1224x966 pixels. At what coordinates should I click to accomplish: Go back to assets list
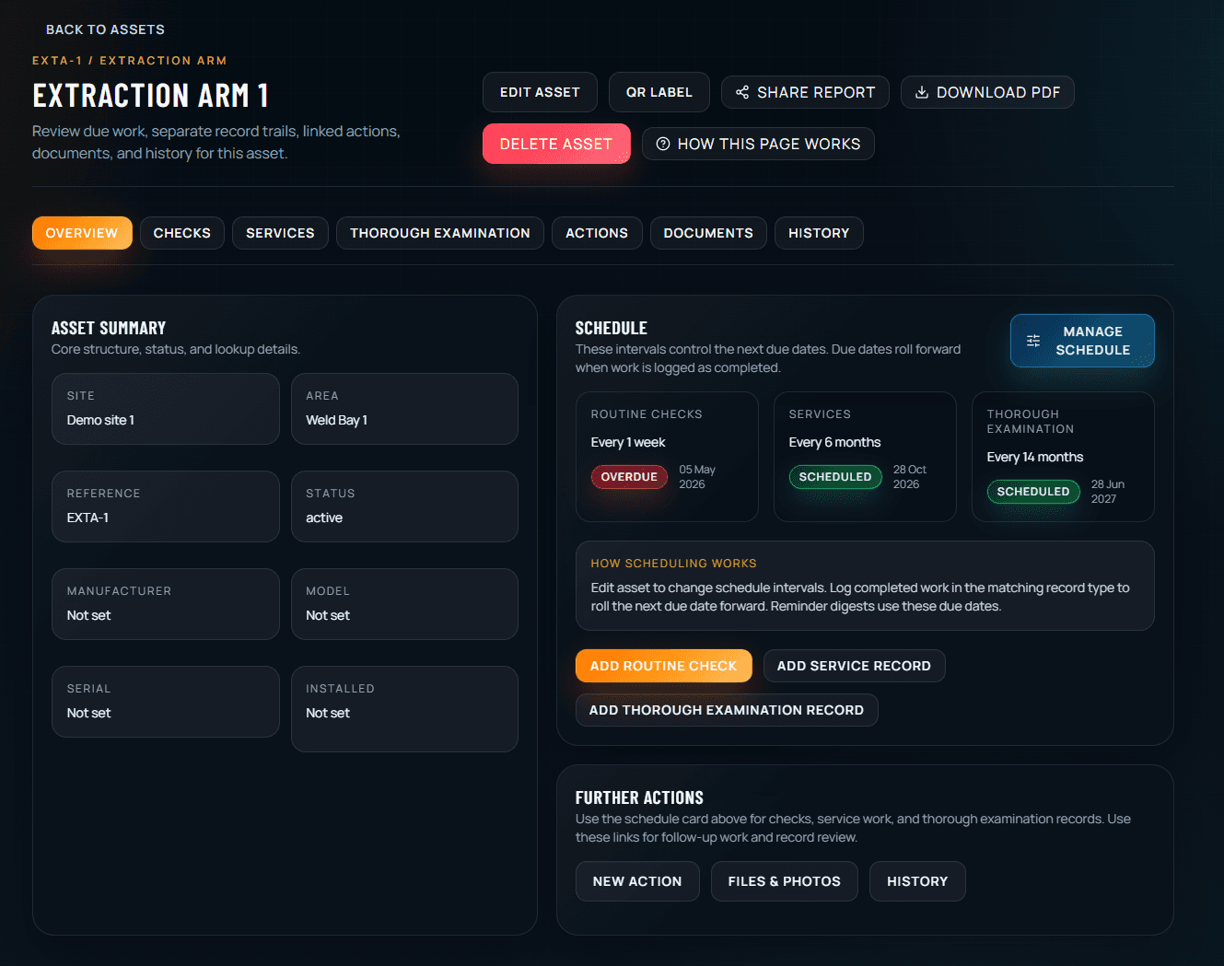tap(105, 29)
